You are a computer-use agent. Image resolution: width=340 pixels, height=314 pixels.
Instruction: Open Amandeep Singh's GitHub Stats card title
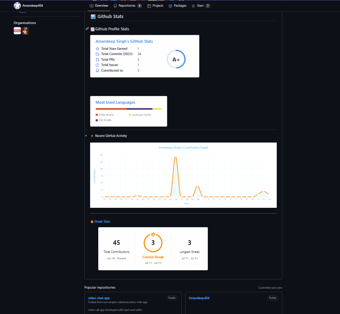124,41
